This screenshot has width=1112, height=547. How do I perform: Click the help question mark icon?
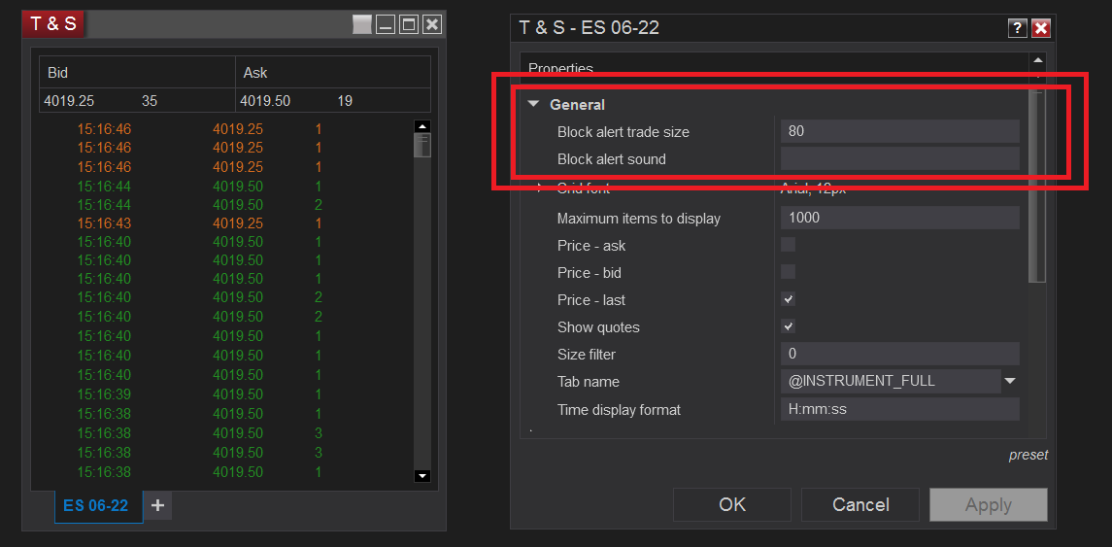tap(1018, 28)
